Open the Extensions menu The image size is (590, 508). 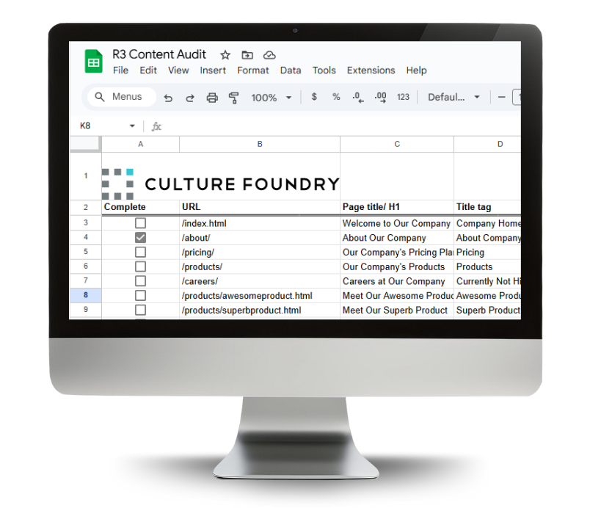pyautogui.click(x=371, y=70)
